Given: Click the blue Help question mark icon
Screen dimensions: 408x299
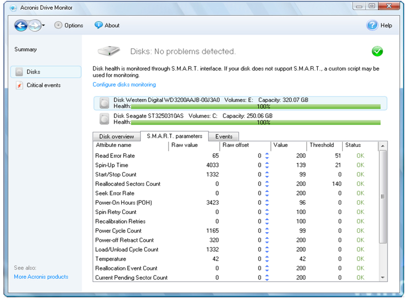Looking at the screenshot, I should (x=372, y=26).
